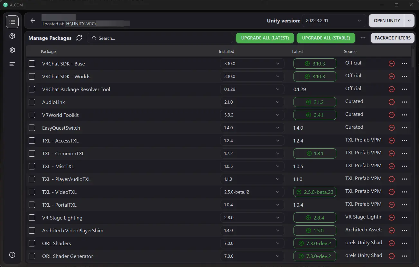Viewport: 419px width, 267px height.
Task: Click Upgrade All (Stable) button
Action: tap(326, 38)
